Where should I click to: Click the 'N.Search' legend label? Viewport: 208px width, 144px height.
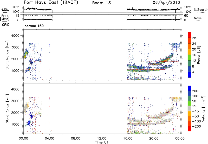tap(201, 10)
